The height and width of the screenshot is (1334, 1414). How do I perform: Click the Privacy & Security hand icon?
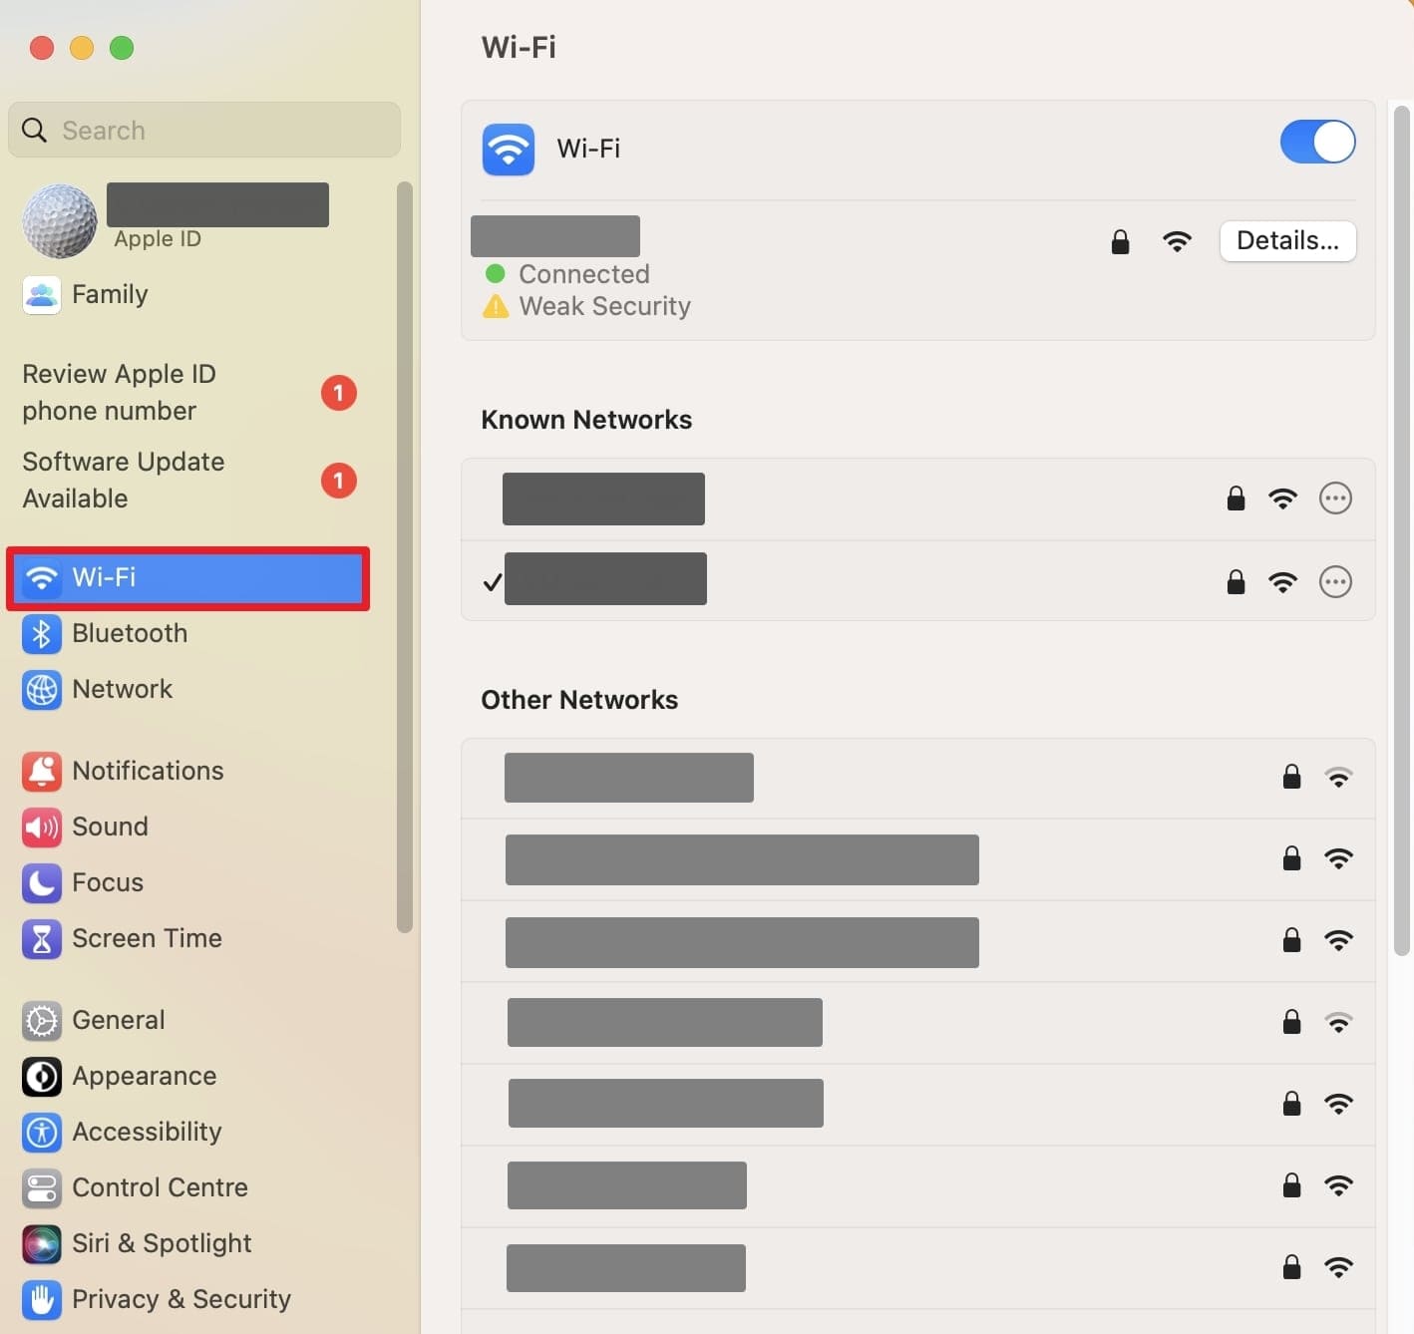click(42, 1300)
